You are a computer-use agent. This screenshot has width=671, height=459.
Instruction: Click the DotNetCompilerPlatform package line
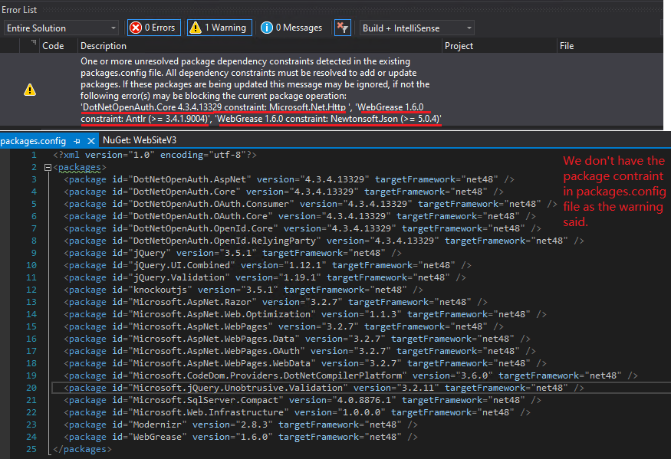(x=350, y=375)
